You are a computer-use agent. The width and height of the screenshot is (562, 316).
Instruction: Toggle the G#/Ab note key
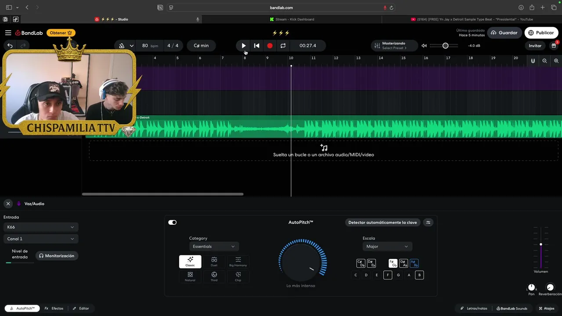[x=403, y=263]
